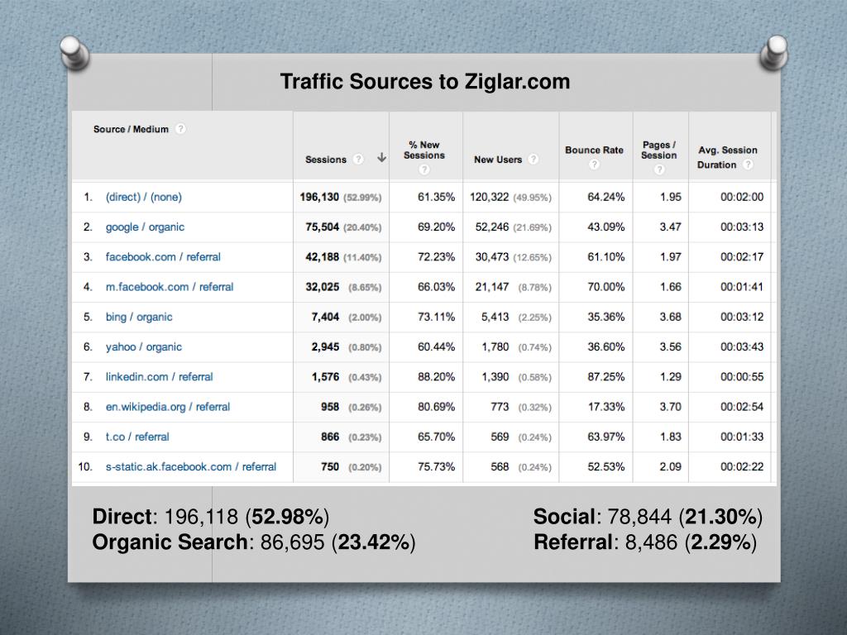Screen dimensions: 847x635
Task: Click the % New Sessions column header
Action: [x=424, y=150]
